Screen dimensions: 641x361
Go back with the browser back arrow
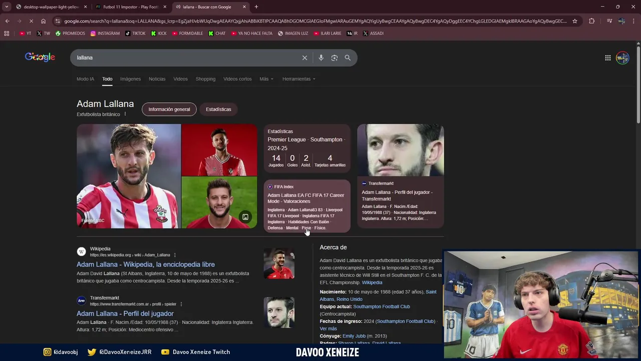tap(7, 21)
